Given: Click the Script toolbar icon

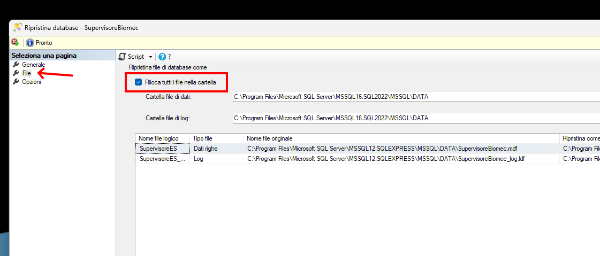Looking at the screenshot, I should coord(122,57).
